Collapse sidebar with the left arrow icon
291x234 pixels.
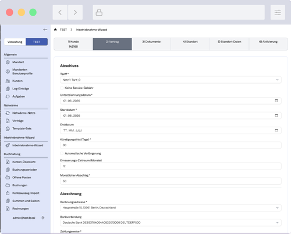point(45,30)
